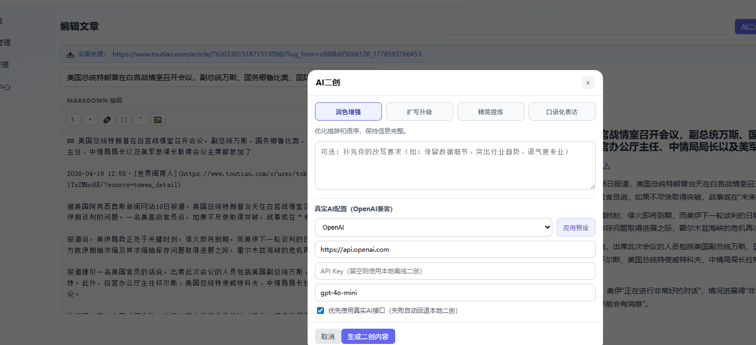Click the numbered list toolbar icon
This screenshot has width=756, height=345.
point(73,120)
